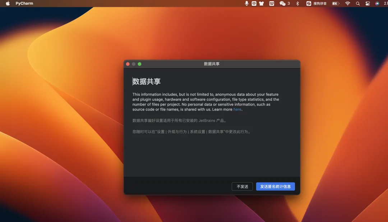This screenshot has width=388, height=222.
Task: Click the 不发送 (Don't Send) button
Action: tap(242, 186)
